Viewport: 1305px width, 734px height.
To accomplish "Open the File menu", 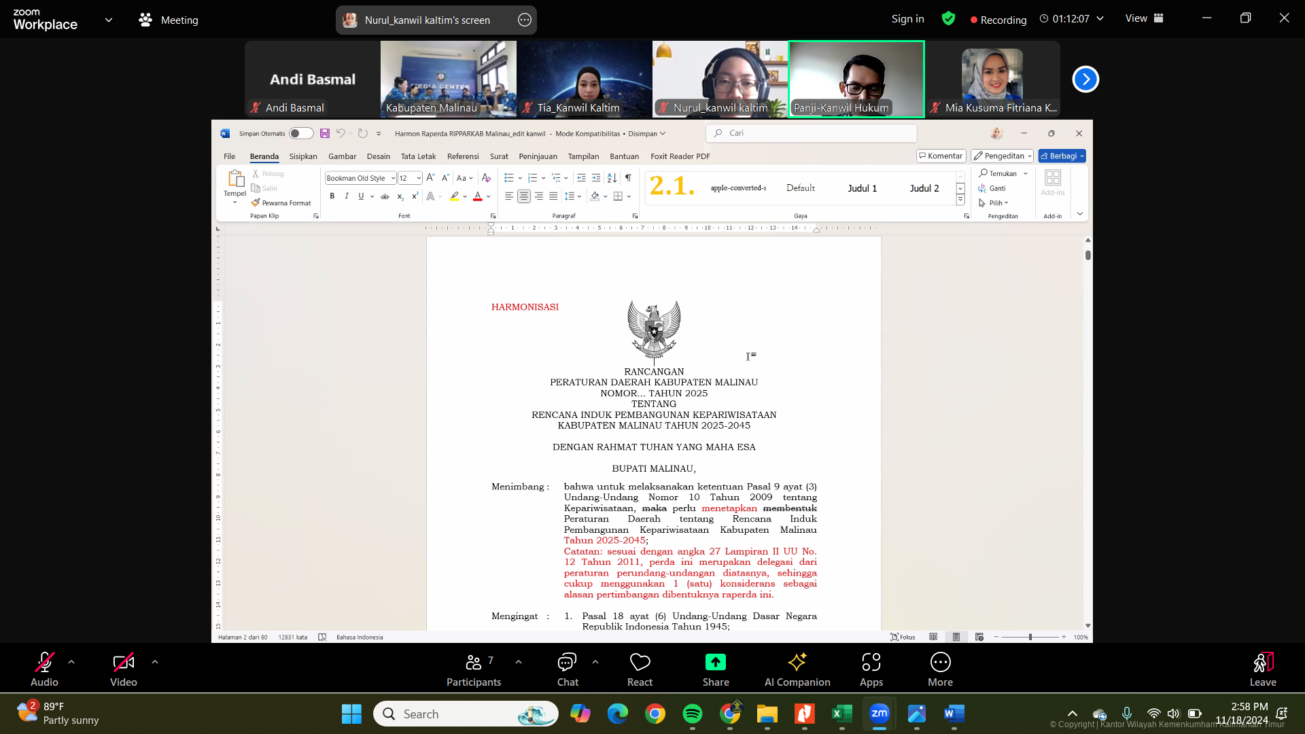I will [229, 156].
